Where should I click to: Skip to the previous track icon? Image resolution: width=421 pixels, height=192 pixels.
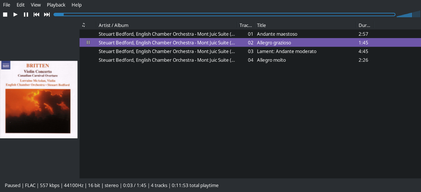36,14
